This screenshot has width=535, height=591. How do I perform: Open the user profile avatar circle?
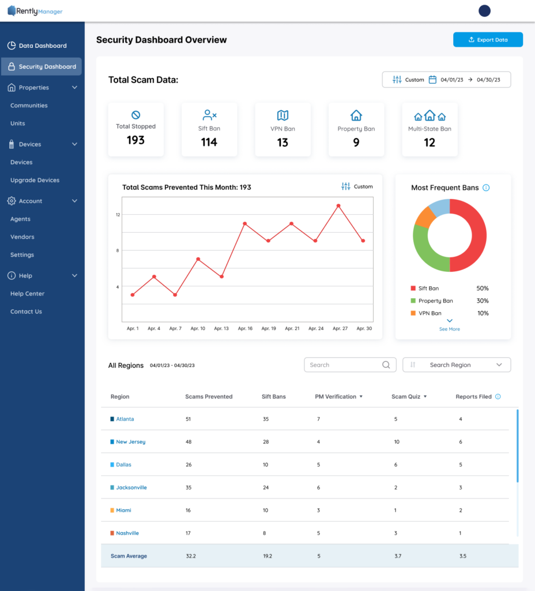484,11
